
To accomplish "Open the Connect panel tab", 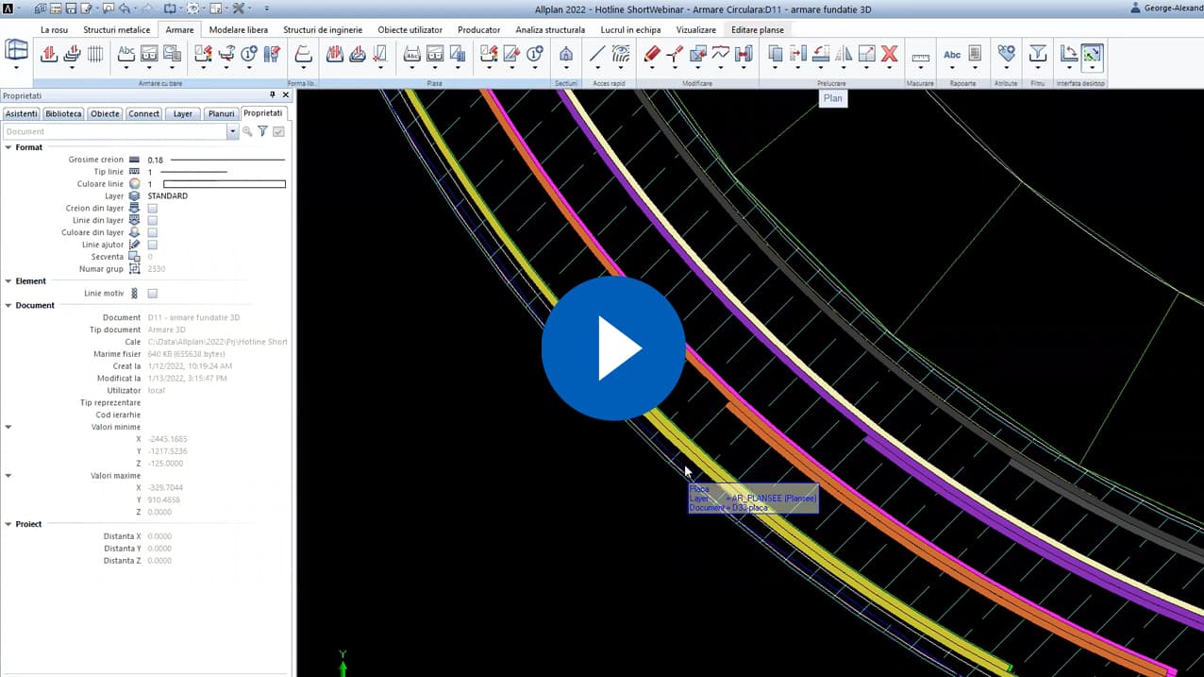I will (x=144, y=114).
